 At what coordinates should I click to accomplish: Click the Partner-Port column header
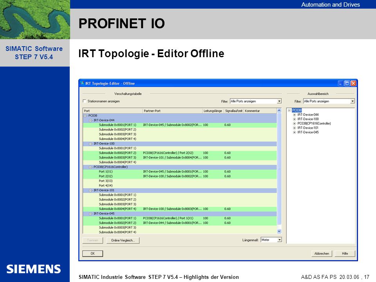click(x=172, y=111)
